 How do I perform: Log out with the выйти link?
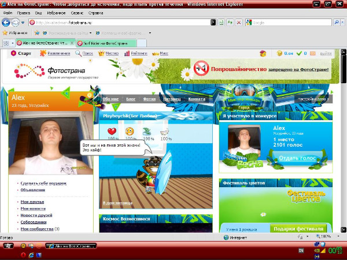[326, 53]
